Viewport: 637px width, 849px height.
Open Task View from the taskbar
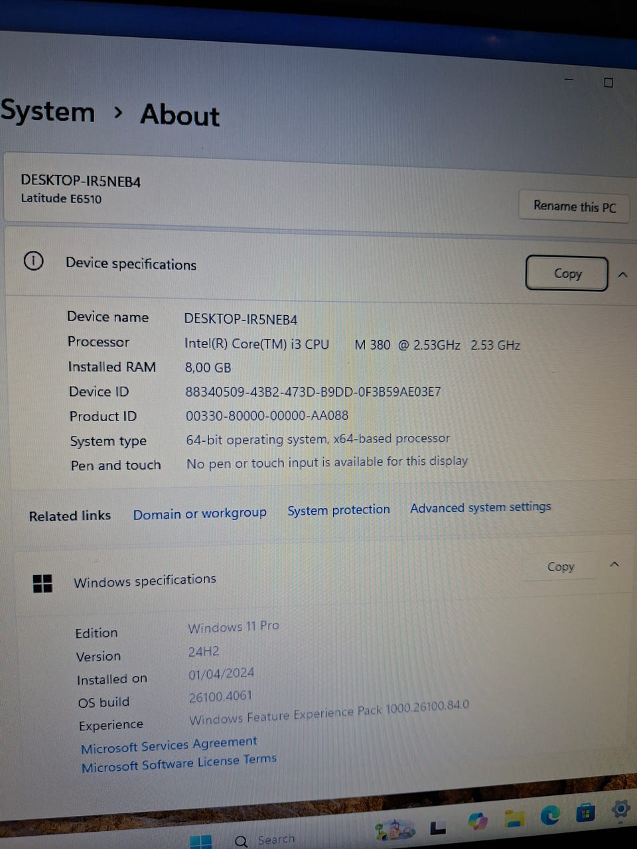point(438,827)
